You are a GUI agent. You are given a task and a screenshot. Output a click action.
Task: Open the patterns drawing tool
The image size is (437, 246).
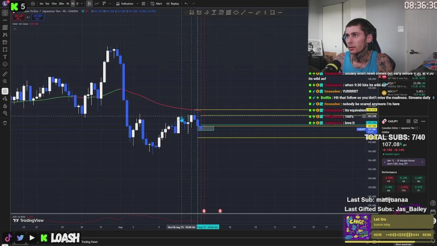[5, 35]
